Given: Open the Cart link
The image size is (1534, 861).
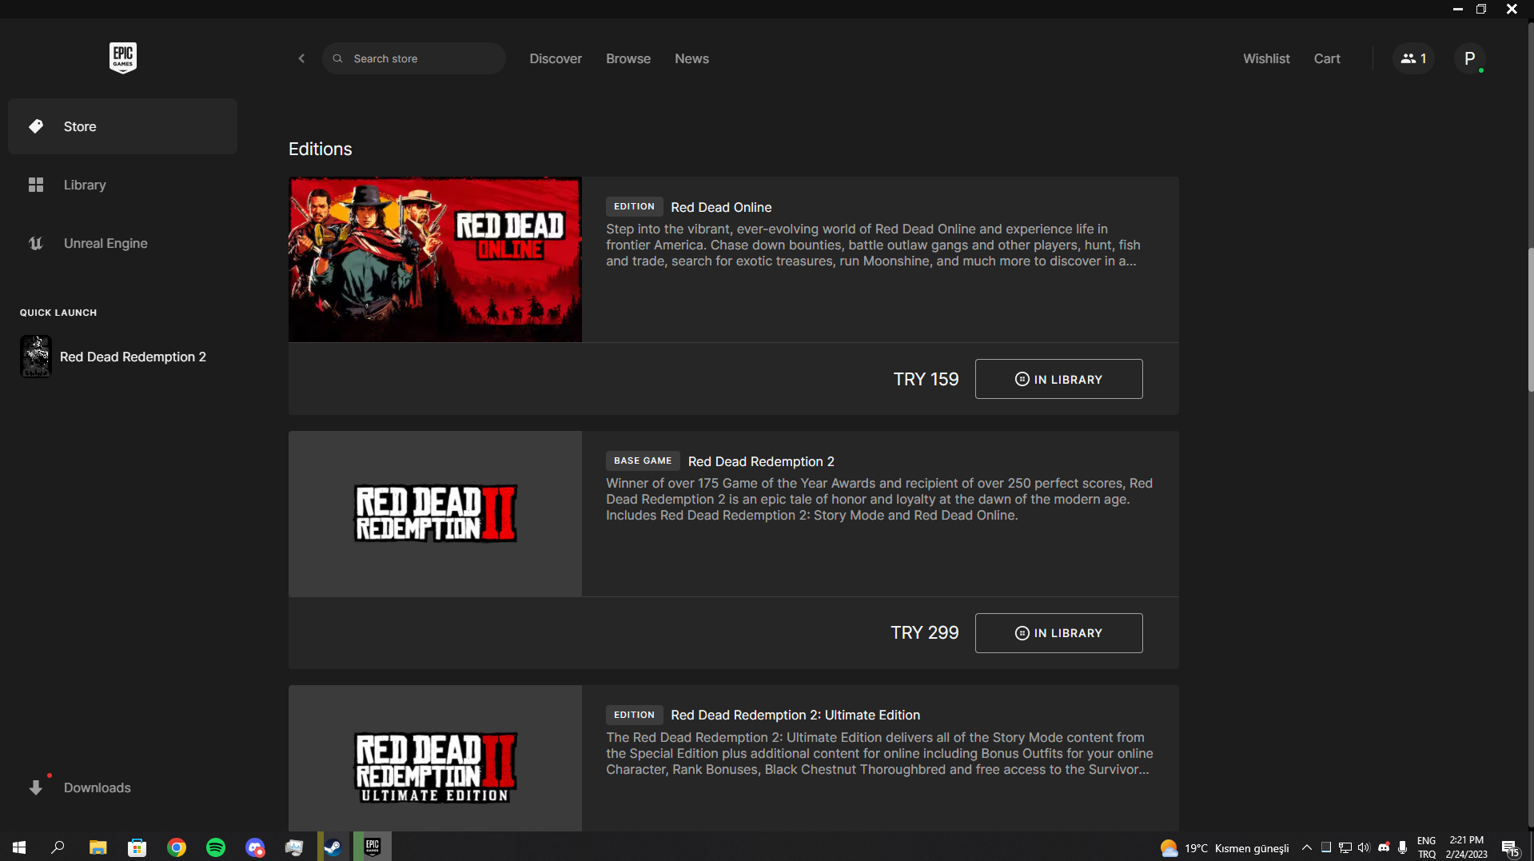Looking at the screenshot, I should 1327,58.
